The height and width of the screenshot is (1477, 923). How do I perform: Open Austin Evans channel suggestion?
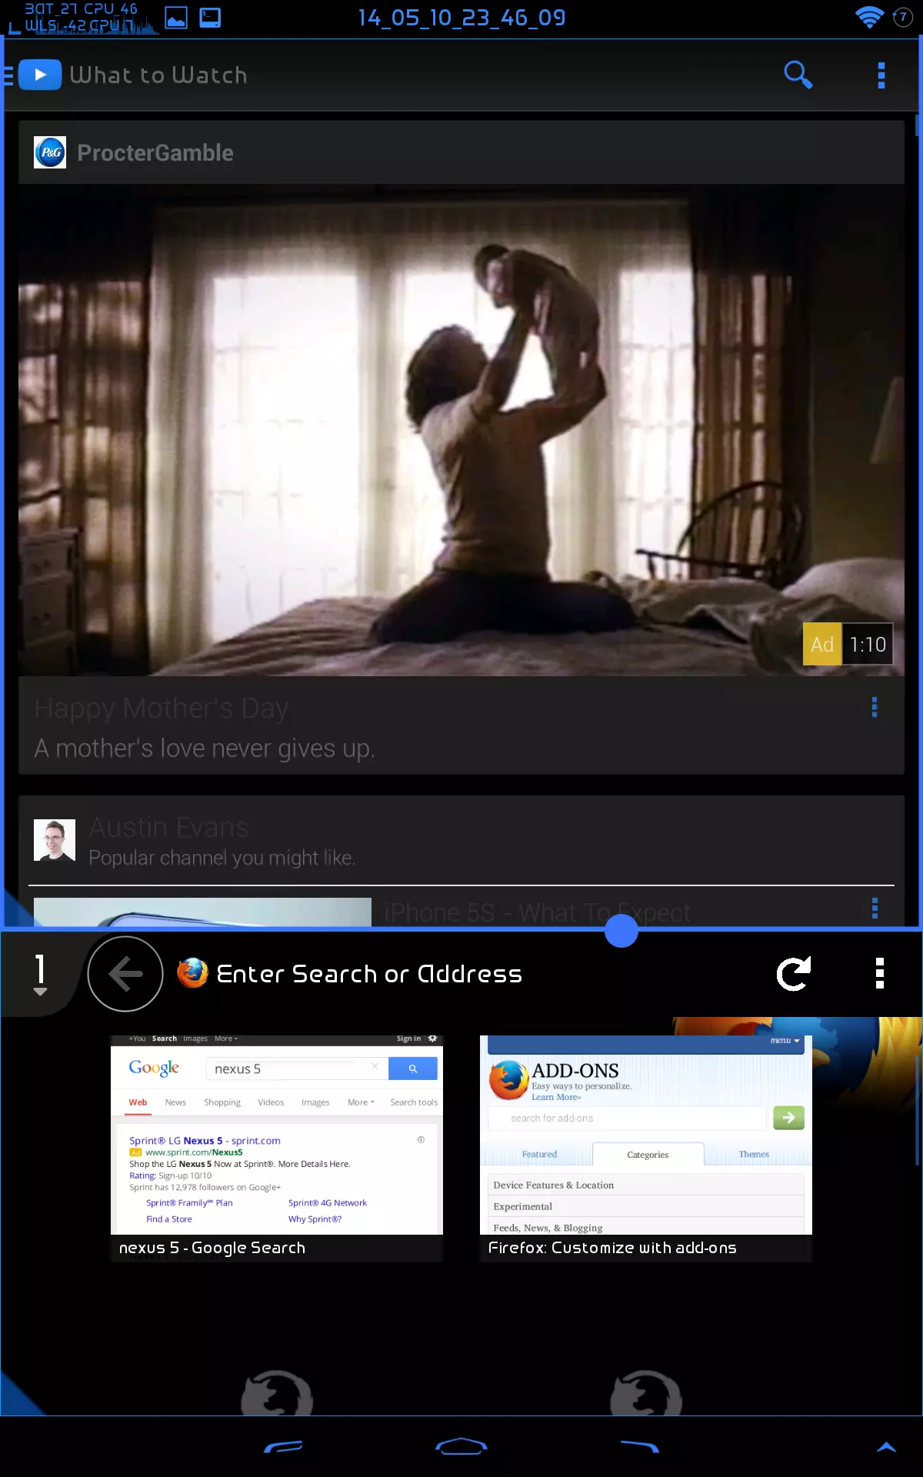(x=222, y=841)
